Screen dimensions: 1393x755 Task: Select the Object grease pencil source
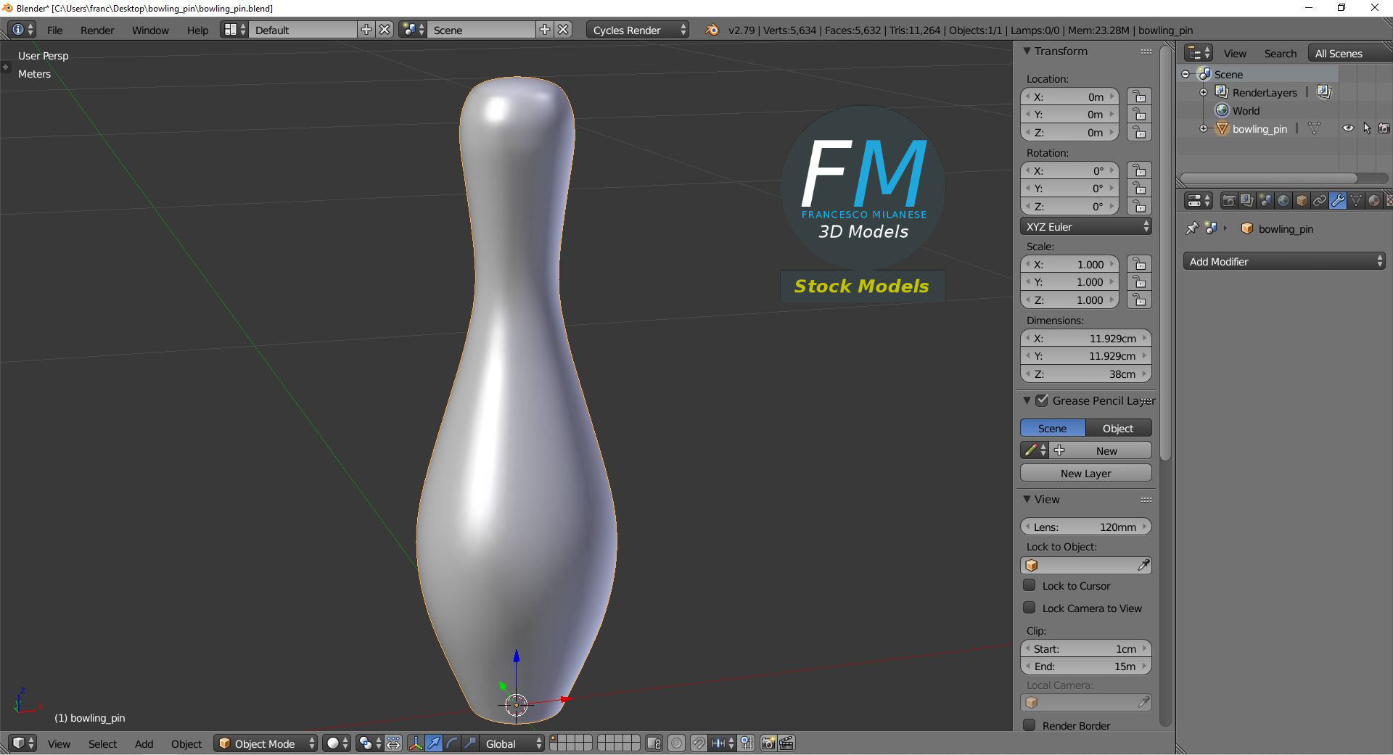[1118, 428]
